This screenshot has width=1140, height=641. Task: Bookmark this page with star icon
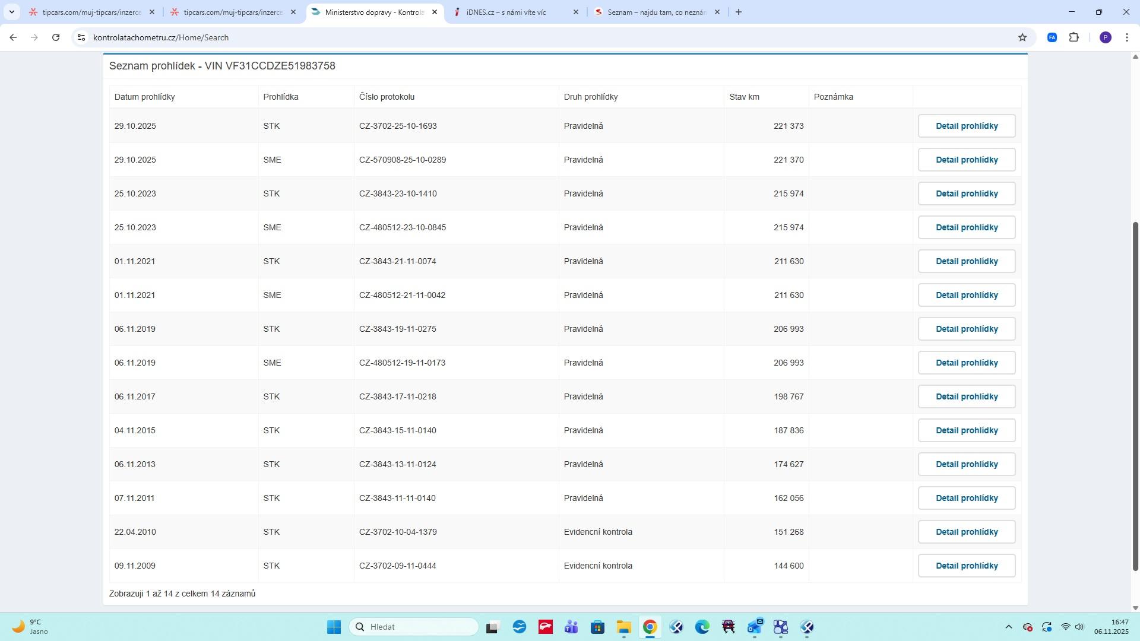(1022, 37)
